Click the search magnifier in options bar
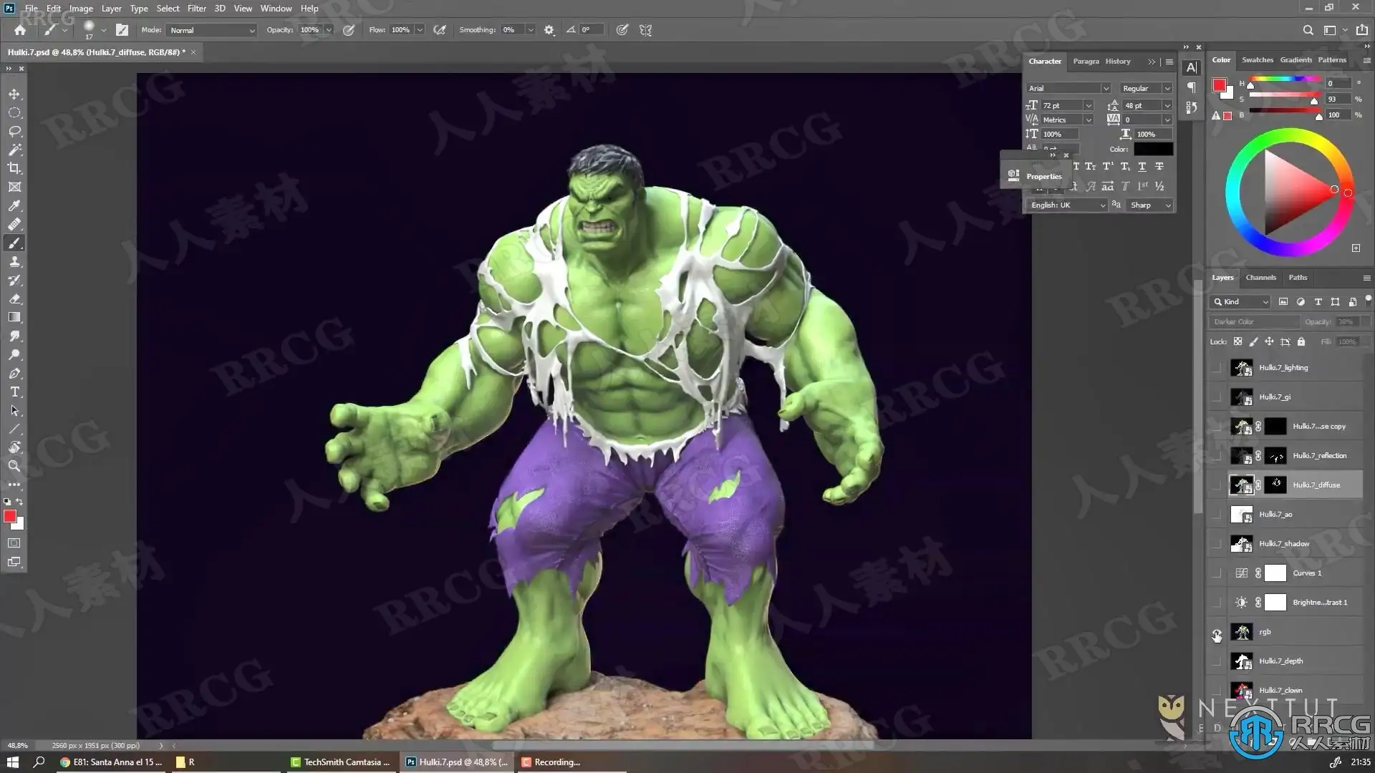1375x773 pixels. click(x=1308, y=30)
